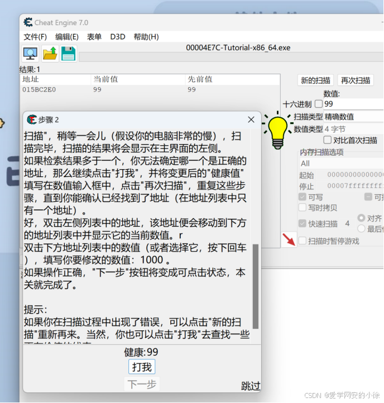This screenshot has height=403, width=384.
Task: Click the 地址 column header
Action: point(55,79)
